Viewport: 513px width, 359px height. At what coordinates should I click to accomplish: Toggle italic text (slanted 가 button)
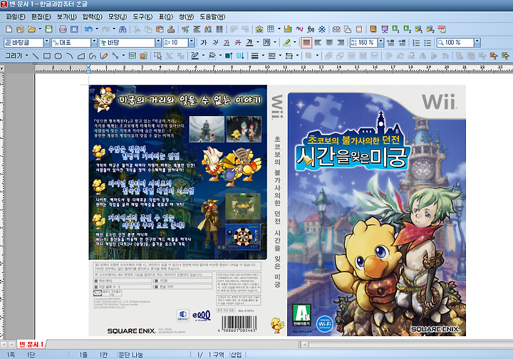tap(215, 43)
